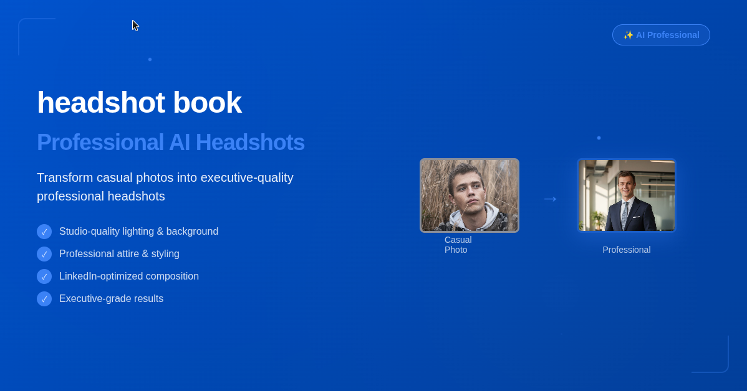This screenshot has height=391, width=747.
Task: Click the Executive-grade results checkmark icon
Action: tap(44, 299)
